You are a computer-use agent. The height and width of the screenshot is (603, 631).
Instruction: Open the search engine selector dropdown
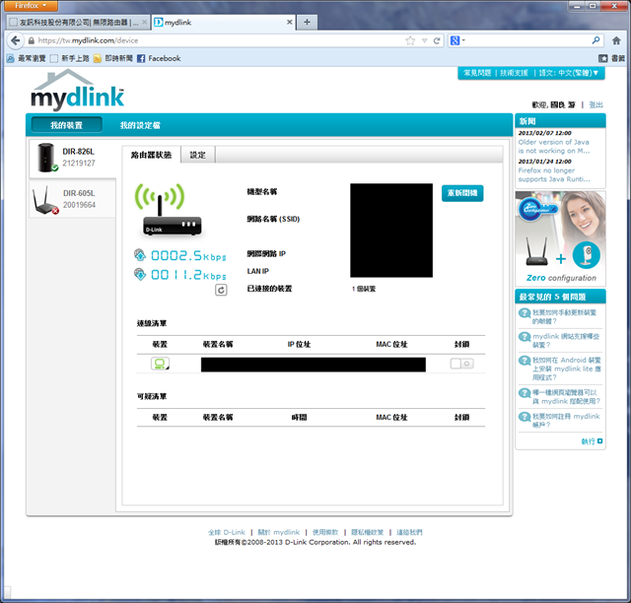pyautogui.click(x=457, y=40)
